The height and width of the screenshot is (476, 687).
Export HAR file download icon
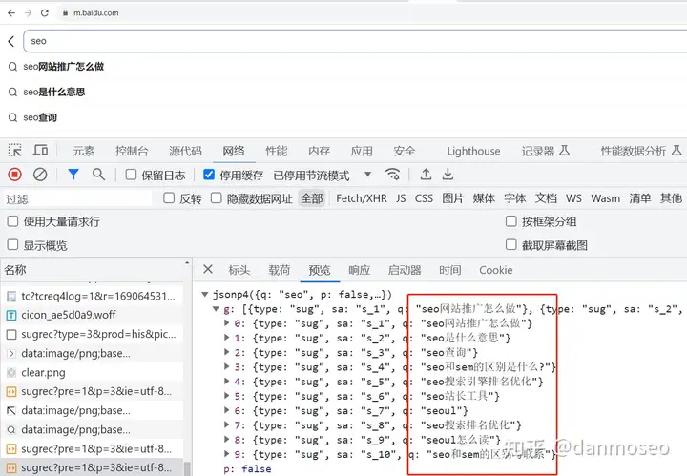(x=448, y=175)
